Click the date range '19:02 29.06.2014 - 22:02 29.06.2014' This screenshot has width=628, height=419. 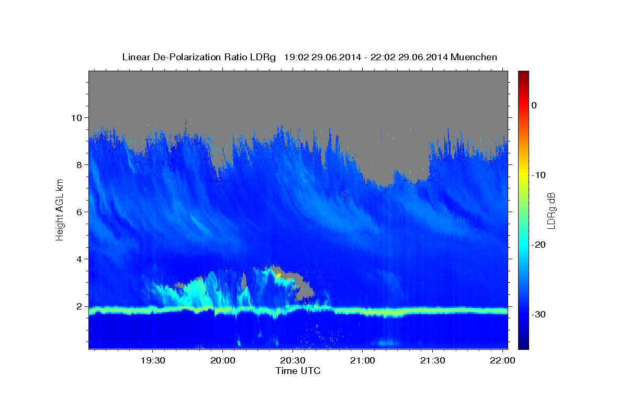coord(365,57)
